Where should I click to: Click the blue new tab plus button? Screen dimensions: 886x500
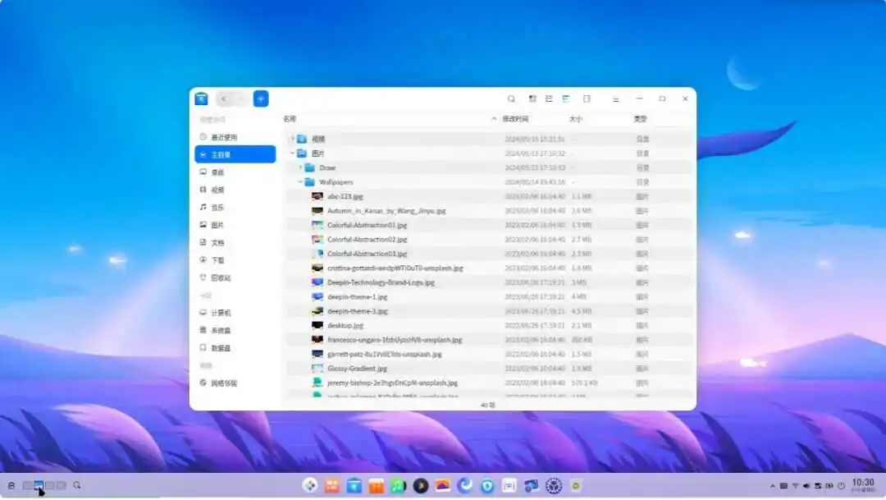[x=261, y=99]
